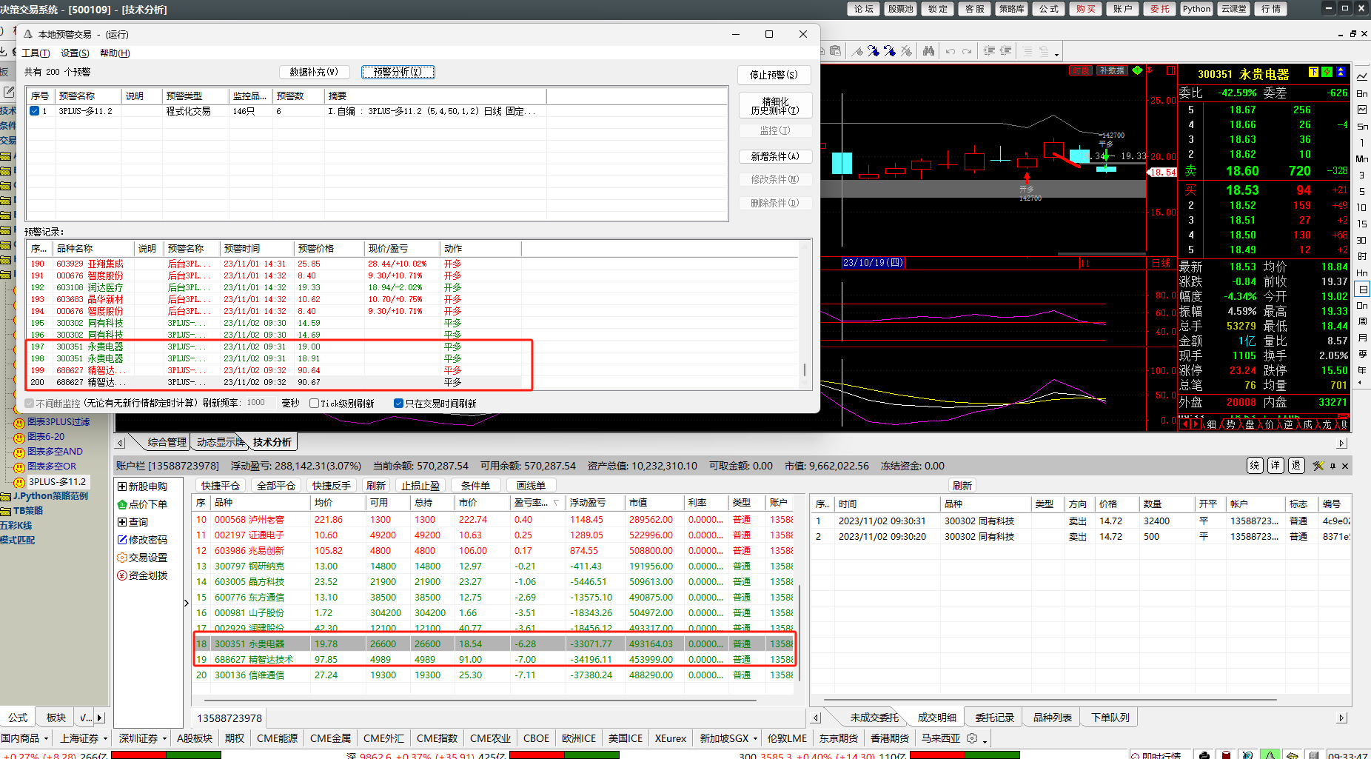Expand the 查询 tree node
This screenshot has height=759, width=1371.
[x=122, y=522]
